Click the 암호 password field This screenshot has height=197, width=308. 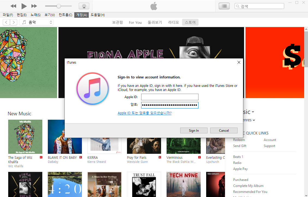click(x=170, y=105)
